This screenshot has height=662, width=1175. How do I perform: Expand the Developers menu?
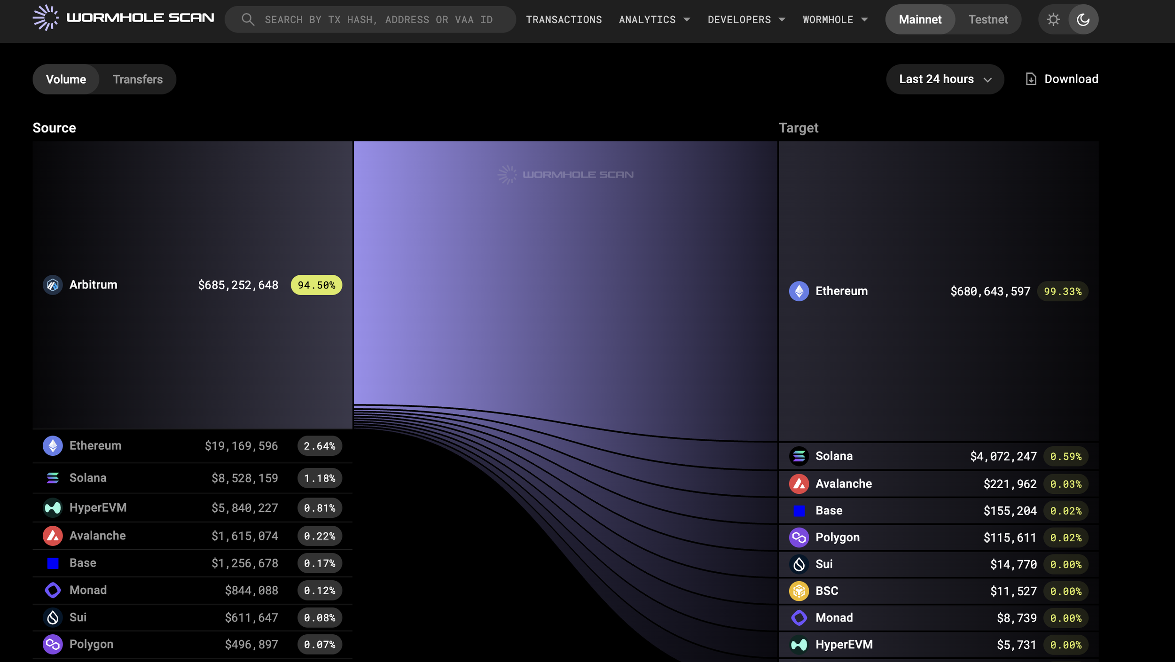tap(746, 20)
